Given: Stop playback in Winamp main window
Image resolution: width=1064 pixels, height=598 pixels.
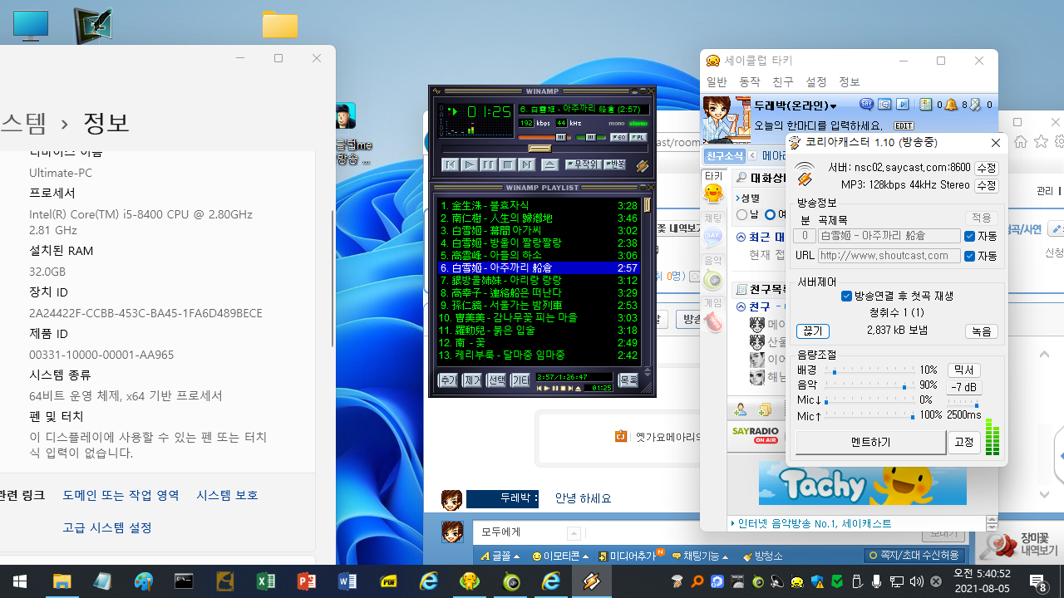Looking at the screenshot, I should pos(508,164).
